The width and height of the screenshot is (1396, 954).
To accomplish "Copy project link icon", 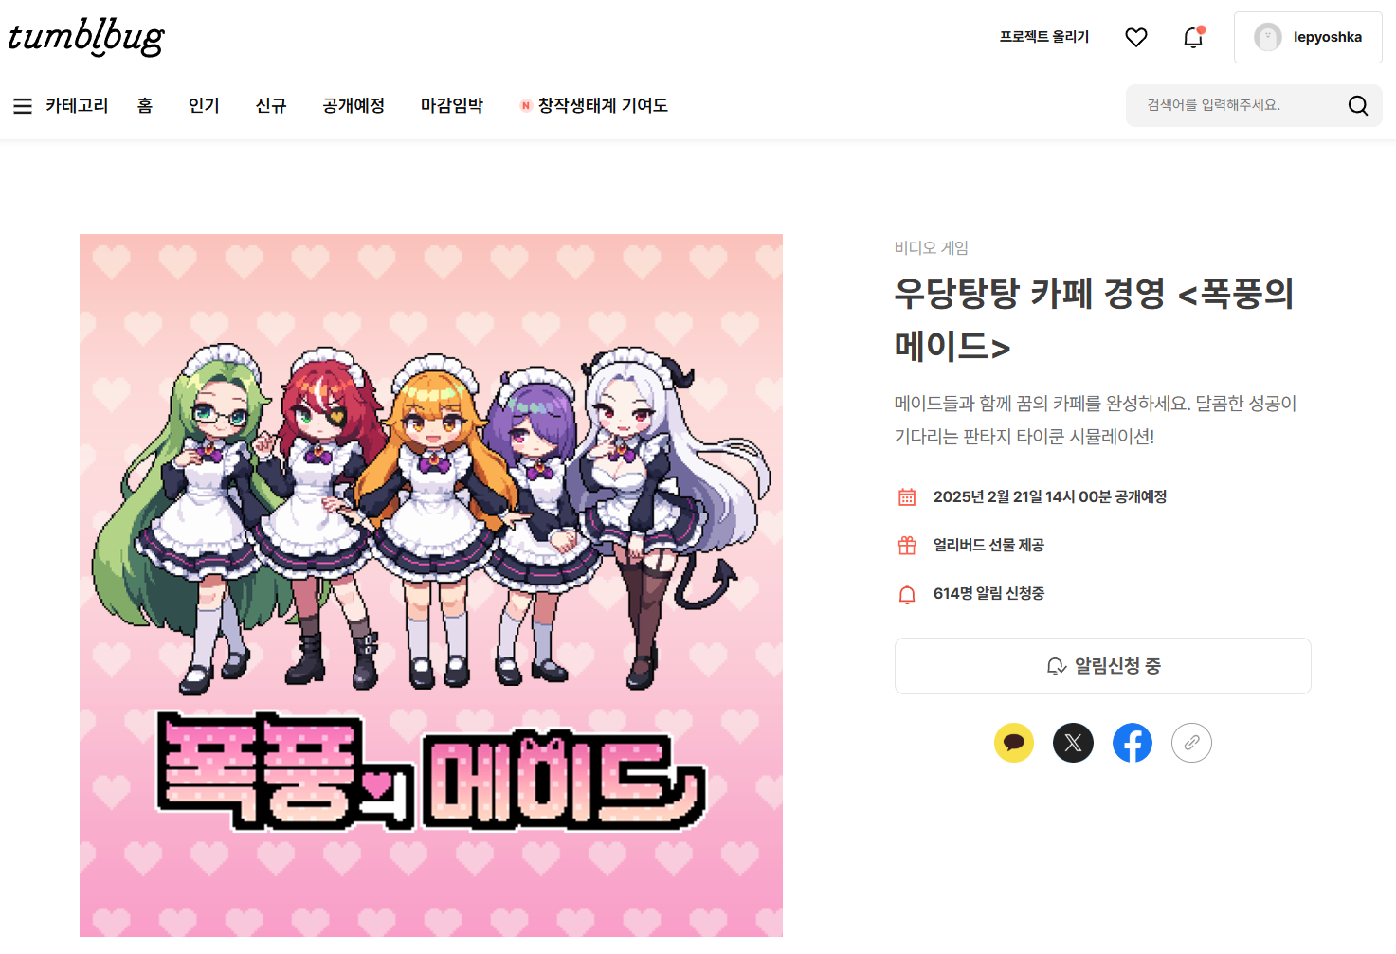I will tap(1191, 743).
